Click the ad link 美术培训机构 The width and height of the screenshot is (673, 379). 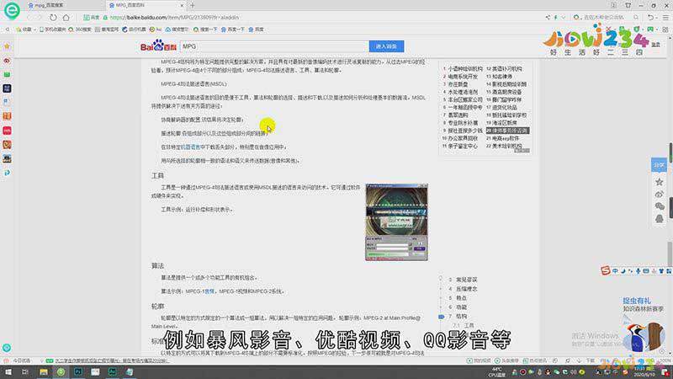507,146
